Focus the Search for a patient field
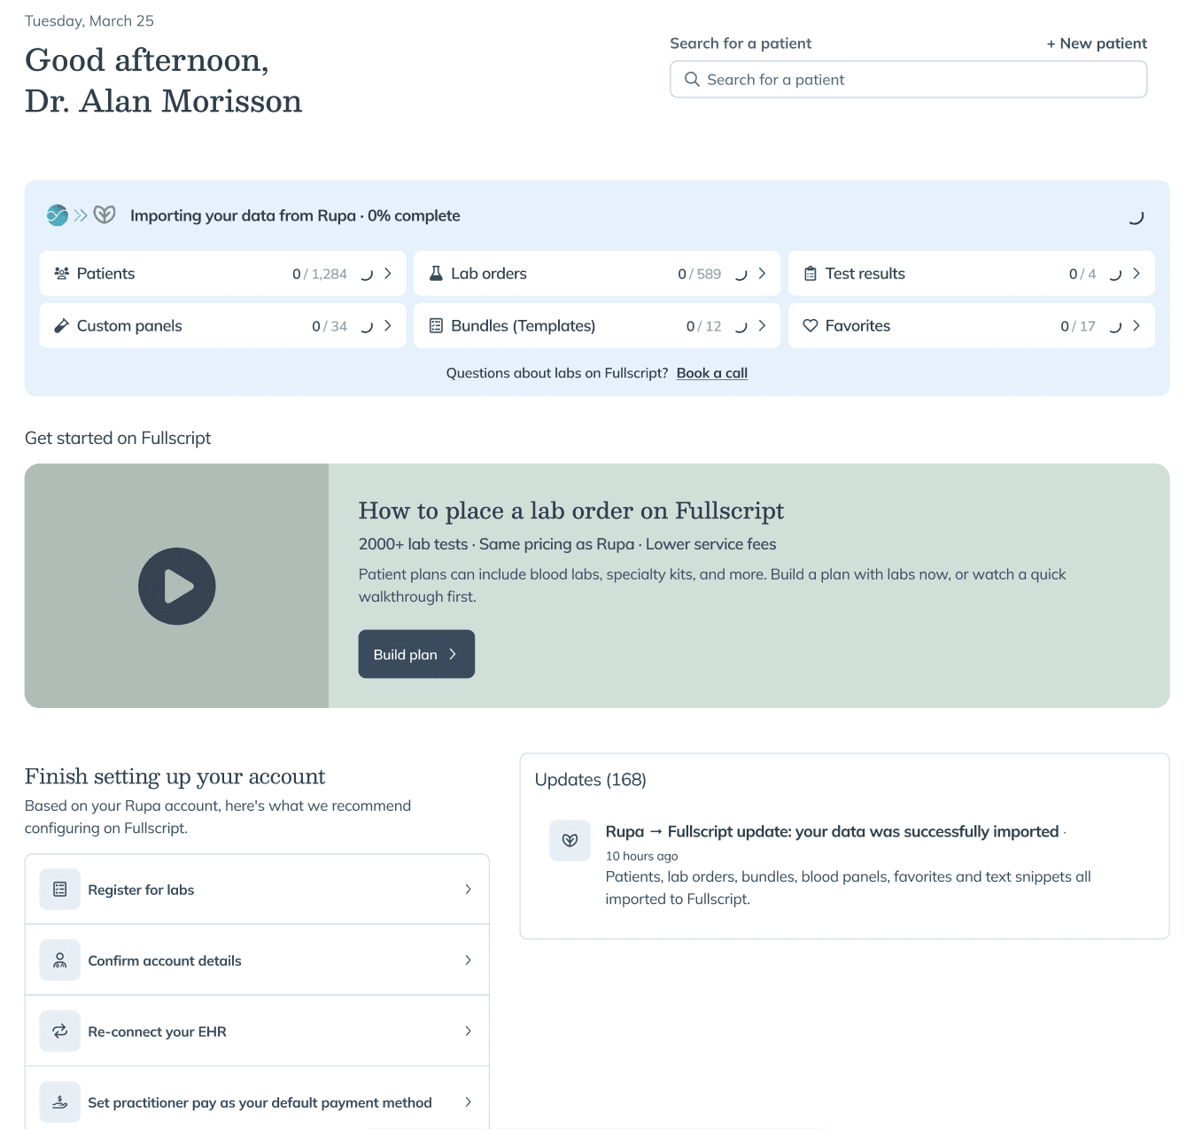Viewport: 1187px width, 1129px height. tap(909, 80)
